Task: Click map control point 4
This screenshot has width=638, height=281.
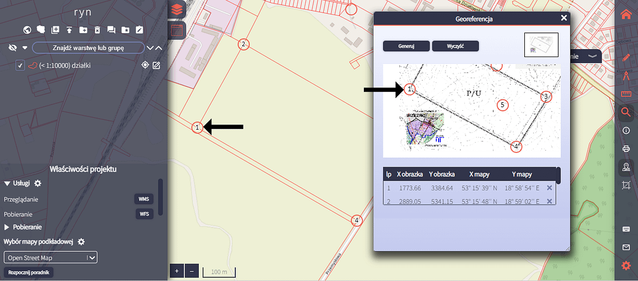Action: click(x=356, y=220)
